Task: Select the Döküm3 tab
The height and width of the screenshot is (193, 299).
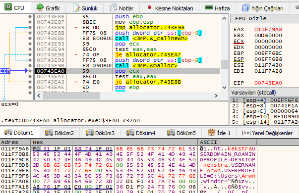Action: 100,133
